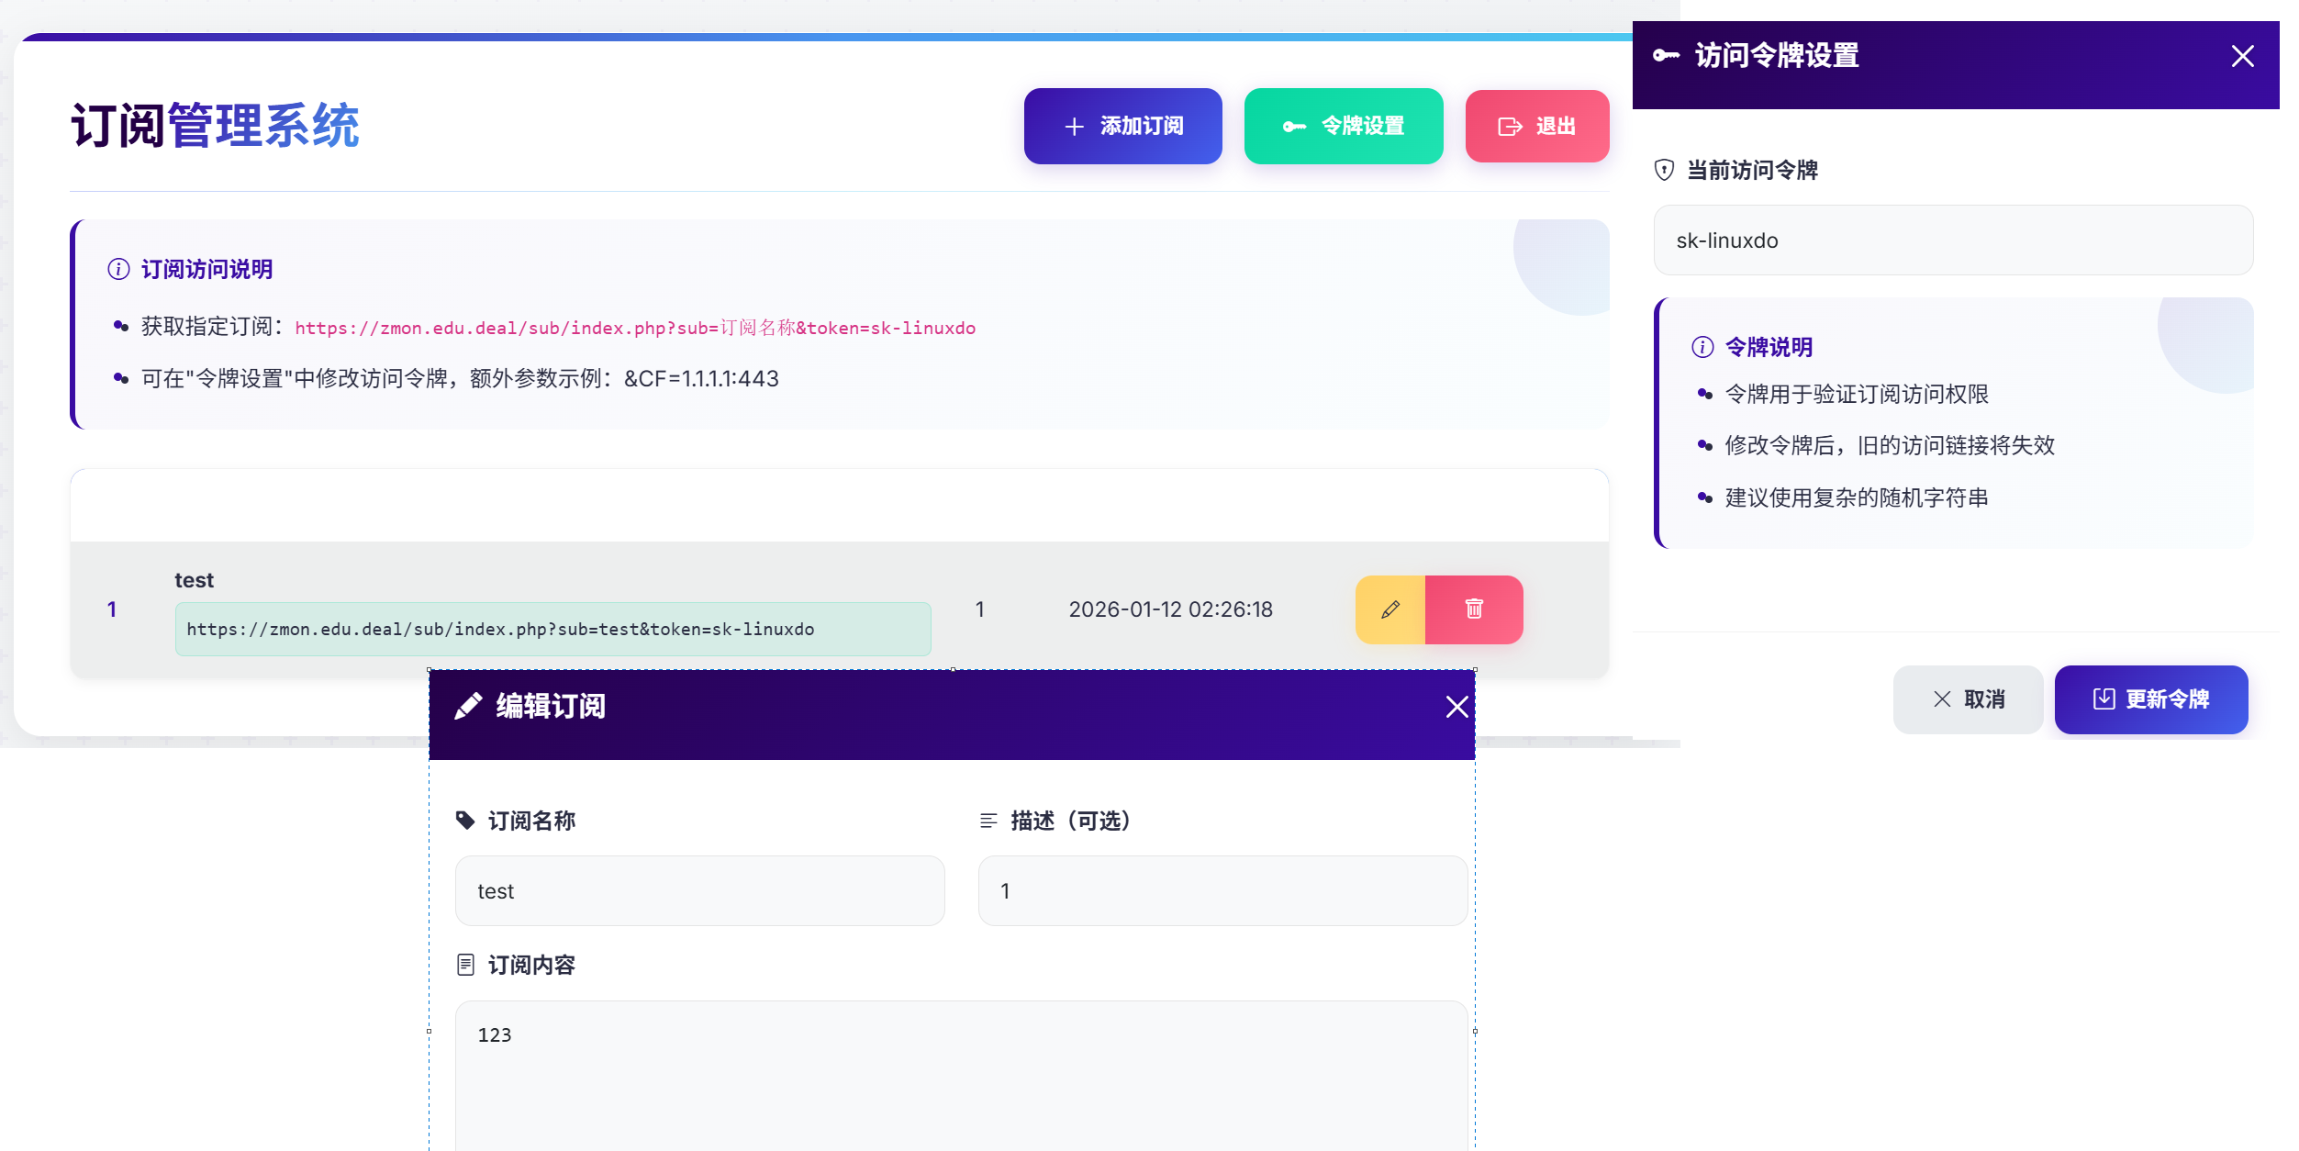This screenshot has height=1151, width=2299.
Task: Click the sk-linuxdo token input field
Action: click(1952, 240)
